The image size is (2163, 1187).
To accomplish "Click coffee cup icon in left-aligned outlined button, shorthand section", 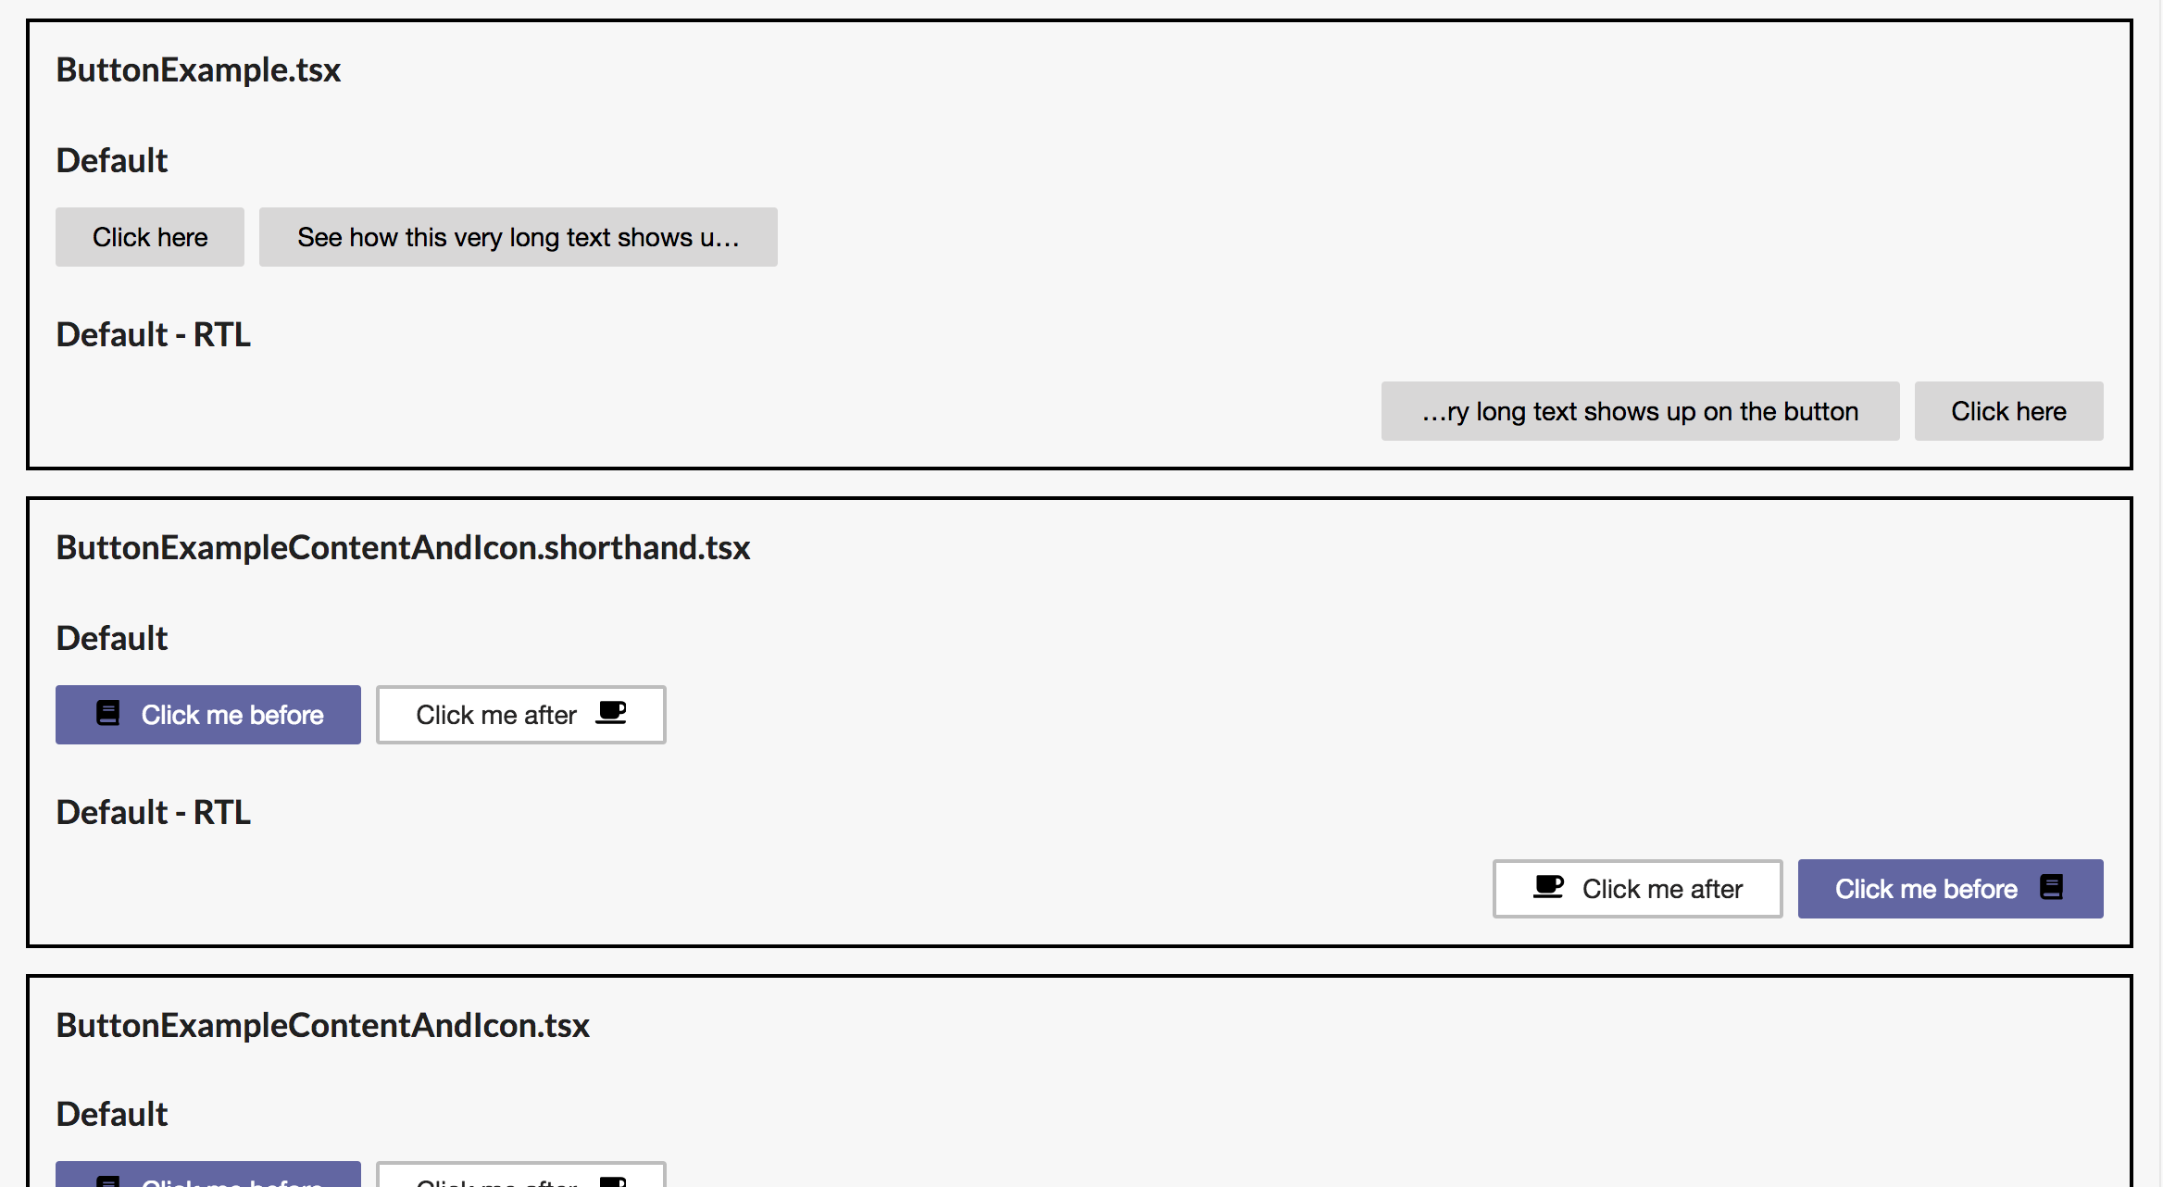I will [x=611, y=713].
